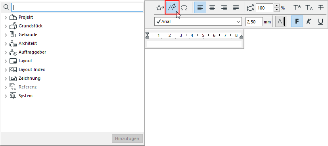Expand the Gebäude category

click(6, 35)
